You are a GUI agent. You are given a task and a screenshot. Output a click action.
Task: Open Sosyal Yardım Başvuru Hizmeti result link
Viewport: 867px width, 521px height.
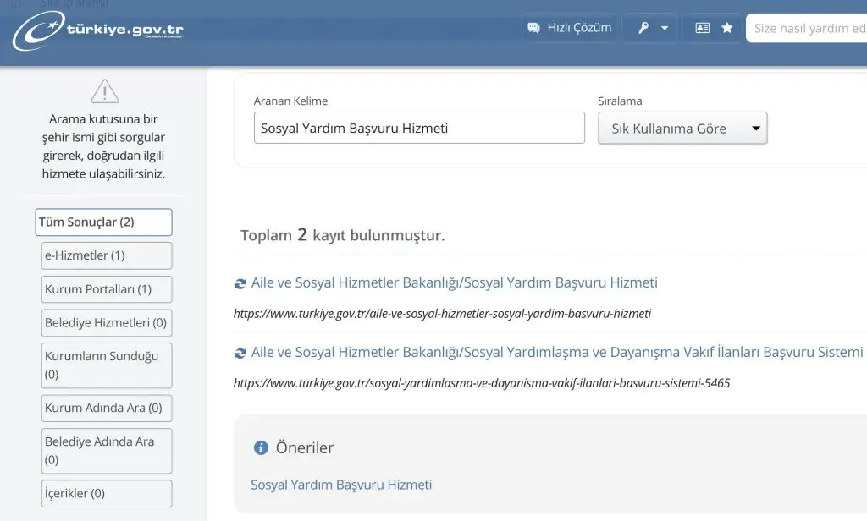[x=454, y=282]
